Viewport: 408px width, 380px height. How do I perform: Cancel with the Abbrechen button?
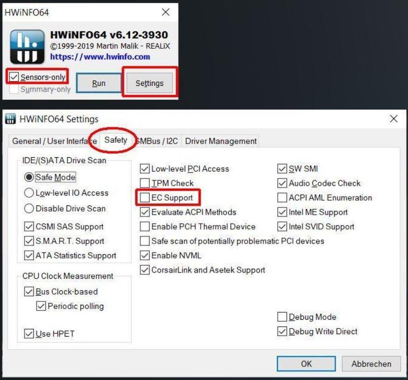[371, 364]
